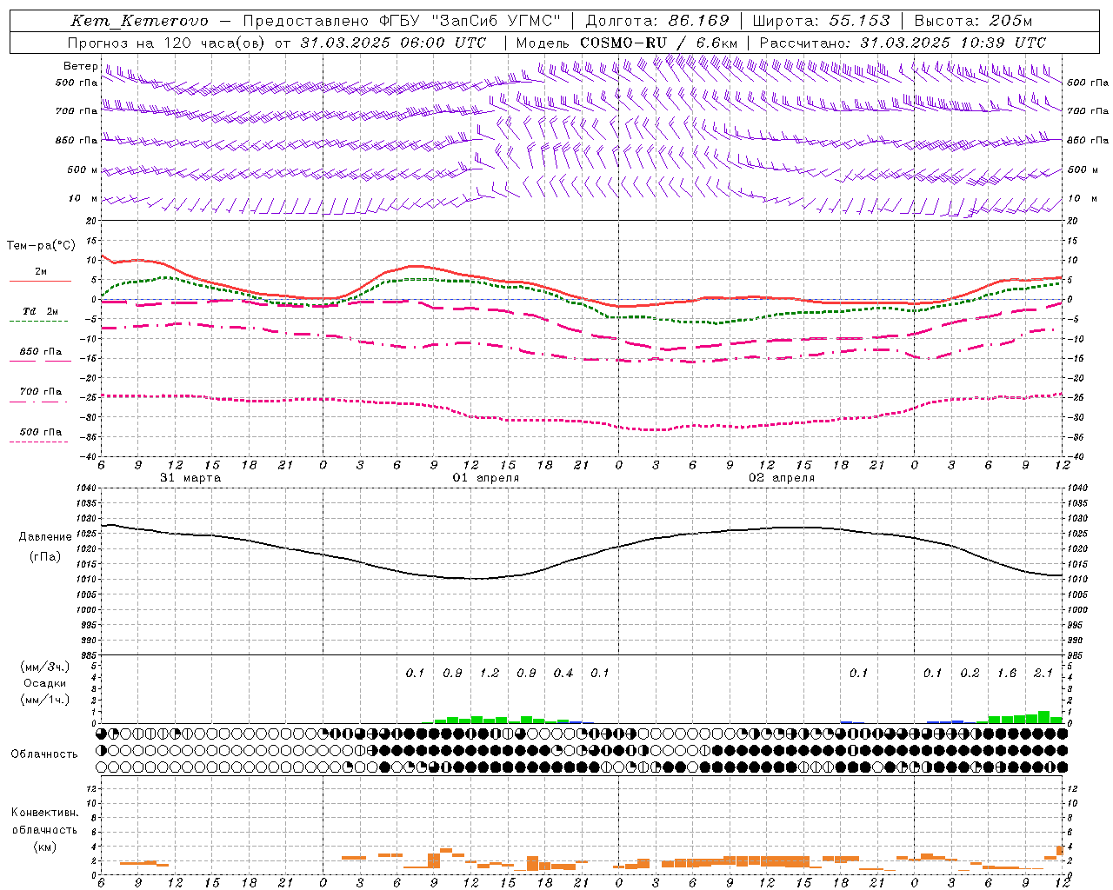Click the "Прогноз на 120 часа(ов)" forecast text
The height and width of the screenshot is (890, 1113).
tap(167, 43)
